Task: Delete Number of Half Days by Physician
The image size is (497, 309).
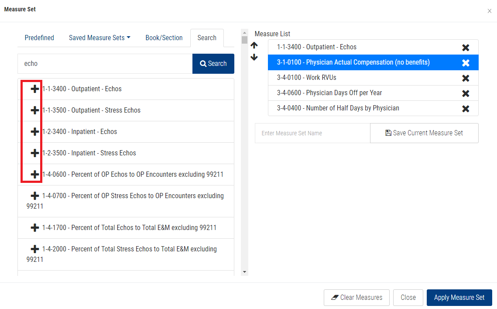Action: point(466,109)
